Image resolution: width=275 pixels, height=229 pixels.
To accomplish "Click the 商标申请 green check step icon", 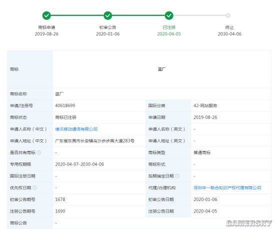I will (x=46, y=15).
